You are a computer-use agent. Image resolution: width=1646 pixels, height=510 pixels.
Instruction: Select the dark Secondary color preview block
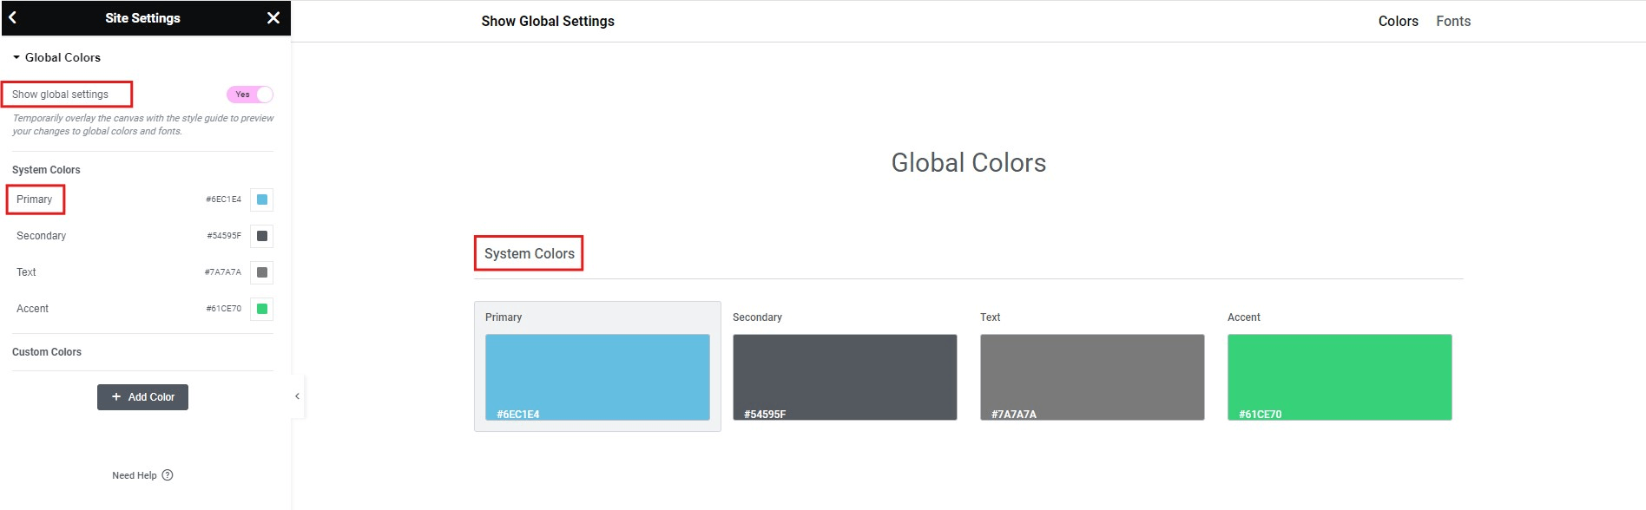(845, 377)
